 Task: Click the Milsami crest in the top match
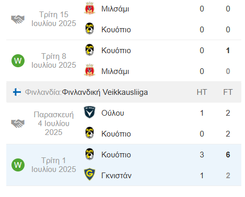[89, 8]
